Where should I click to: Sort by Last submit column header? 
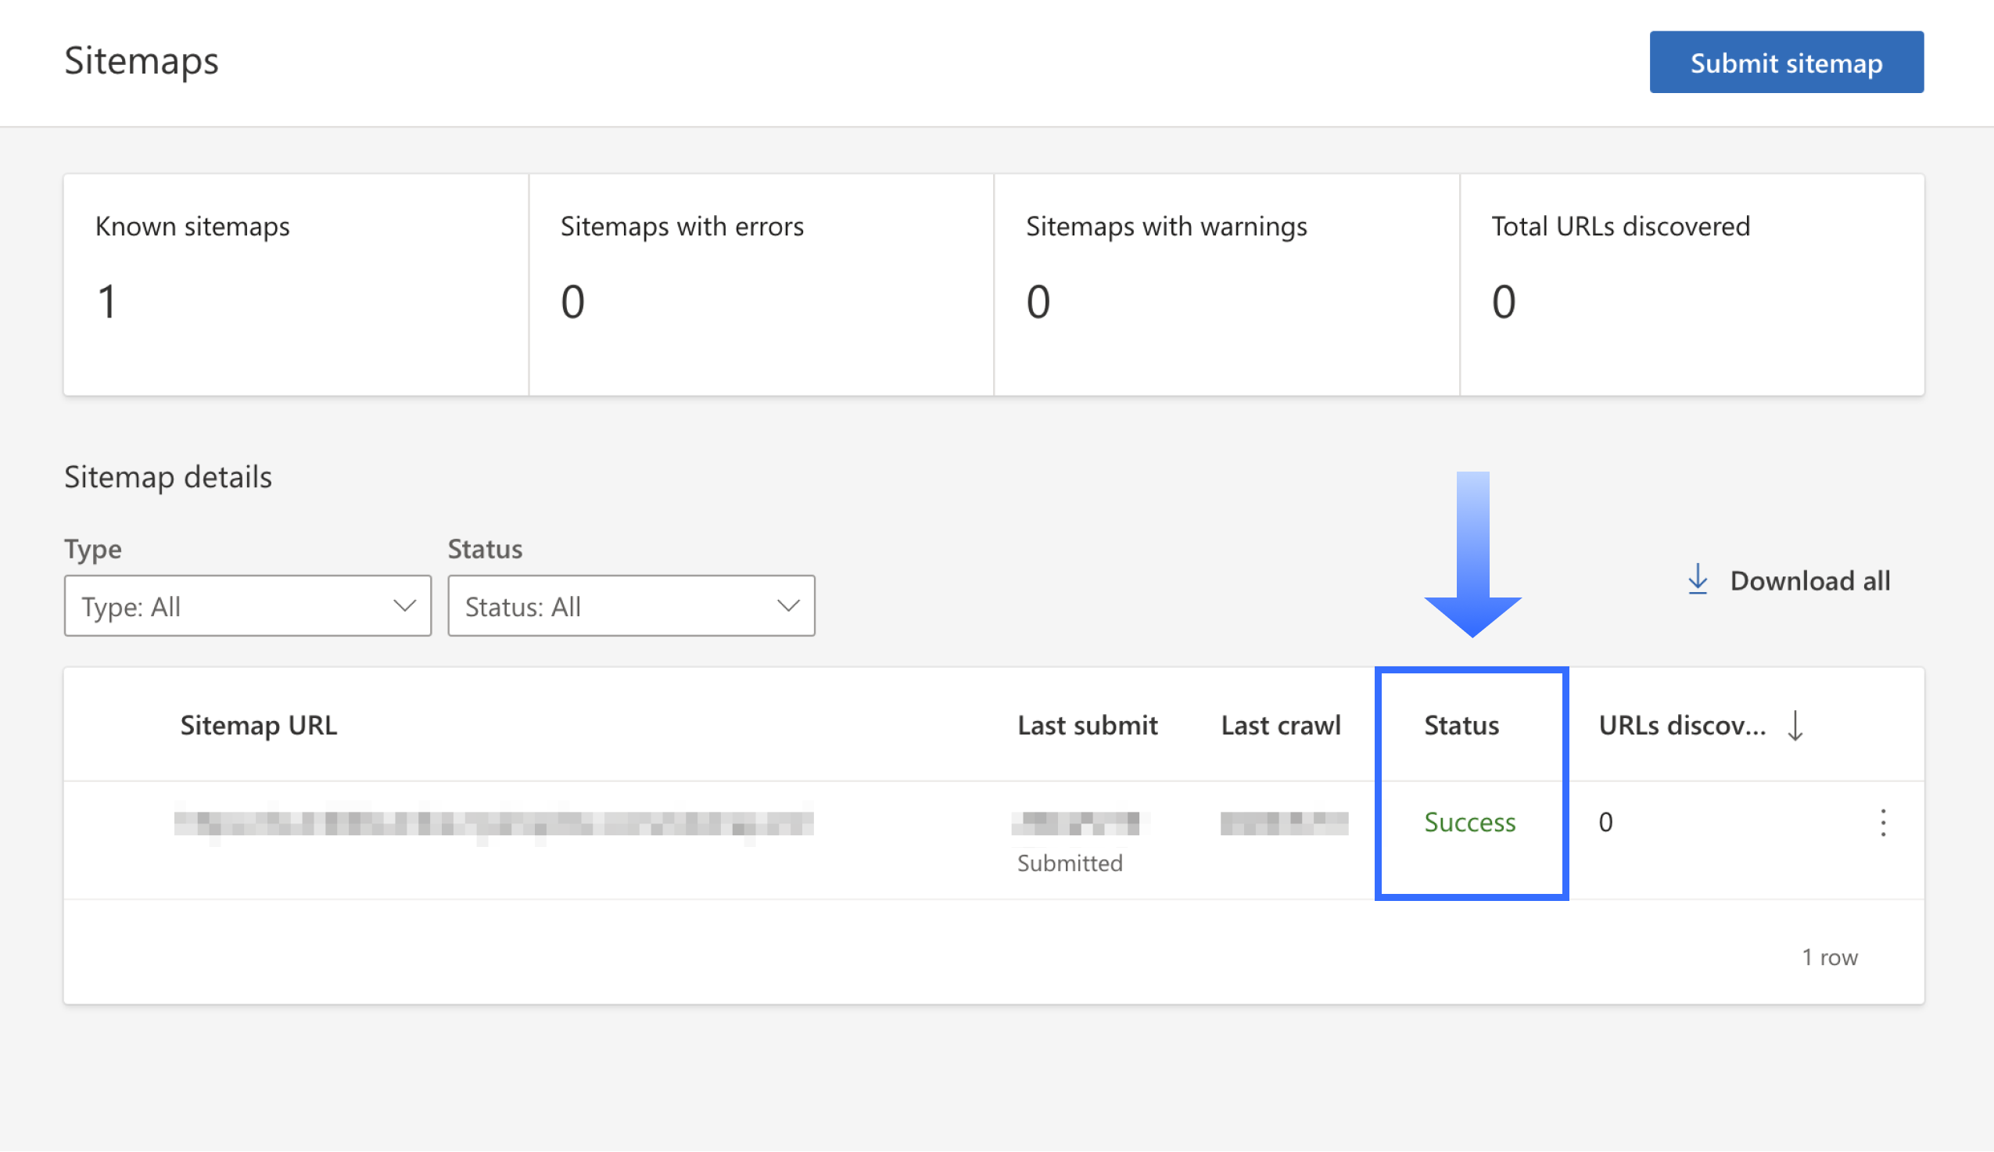pos(1087,726)
